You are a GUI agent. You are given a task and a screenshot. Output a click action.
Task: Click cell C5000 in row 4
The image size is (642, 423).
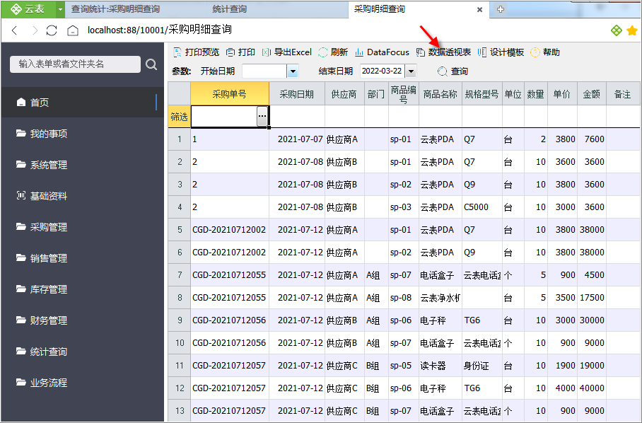click(x=482, y=207)
